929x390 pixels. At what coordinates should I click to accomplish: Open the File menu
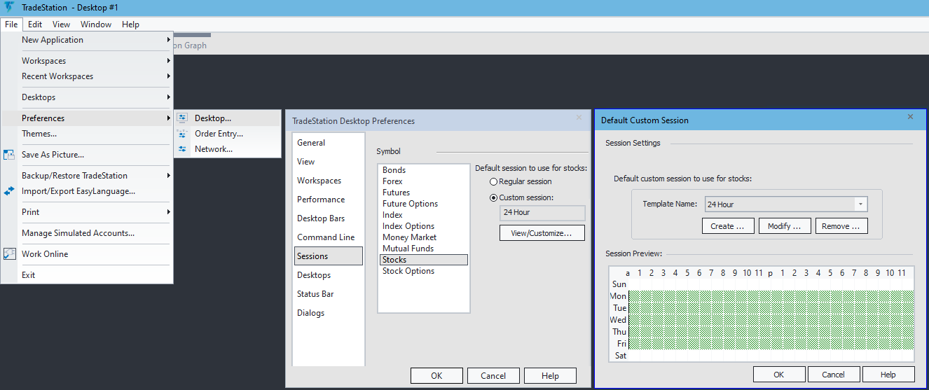11,25
